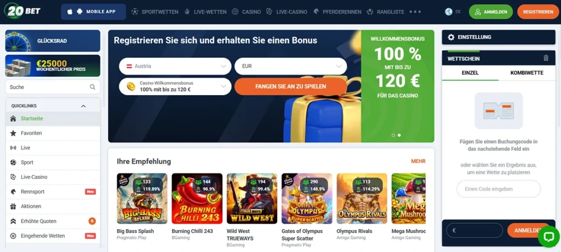Click the orange Registrieren button
The image size is (561, 252).
tap(538, 12)
